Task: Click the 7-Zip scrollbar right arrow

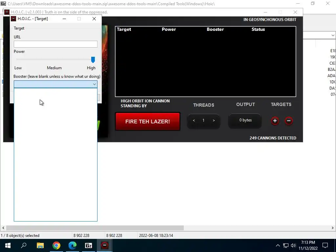Action: click(x=333, y=228)
